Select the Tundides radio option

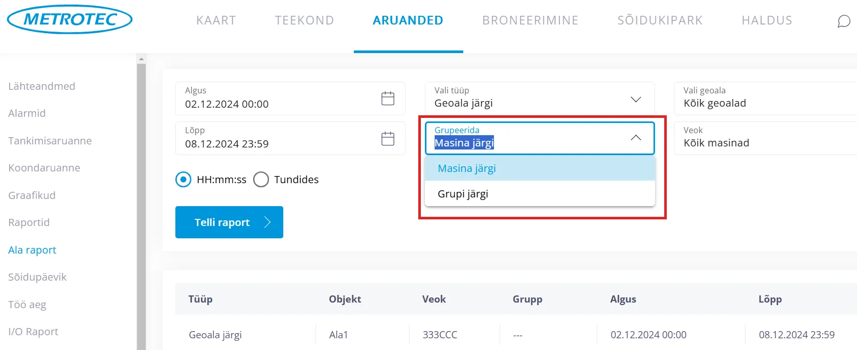[261, 180]
